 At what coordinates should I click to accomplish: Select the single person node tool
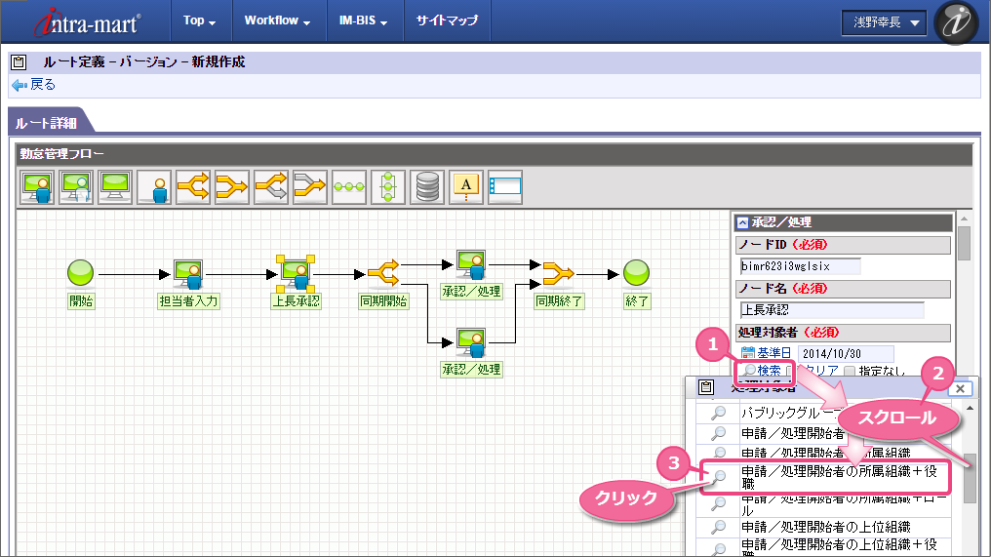pos(153,187)
